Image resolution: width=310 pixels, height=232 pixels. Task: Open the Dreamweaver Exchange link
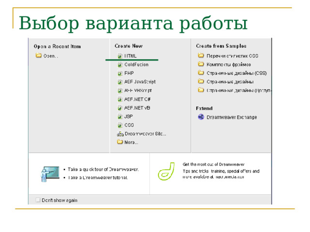click(232, 117)
